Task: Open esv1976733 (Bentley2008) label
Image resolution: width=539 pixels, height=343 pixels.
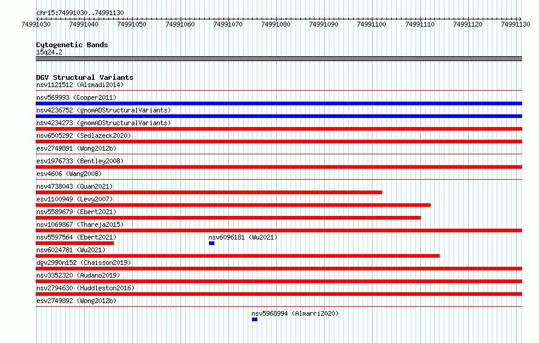Action: tap(80, 161)
